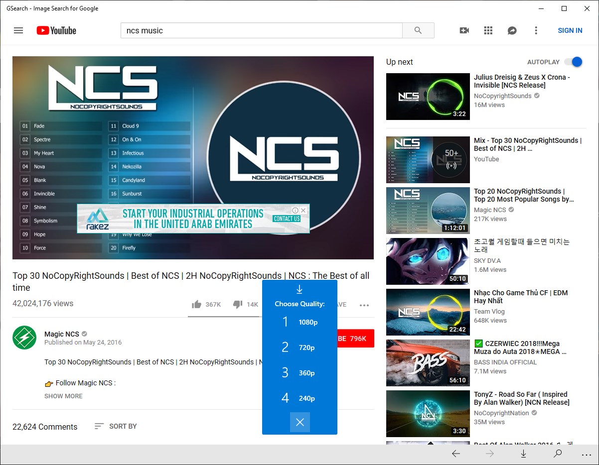Click the Team Vlog channel name
The width and height of the screenshot is (599, 465).
[489, 311]
